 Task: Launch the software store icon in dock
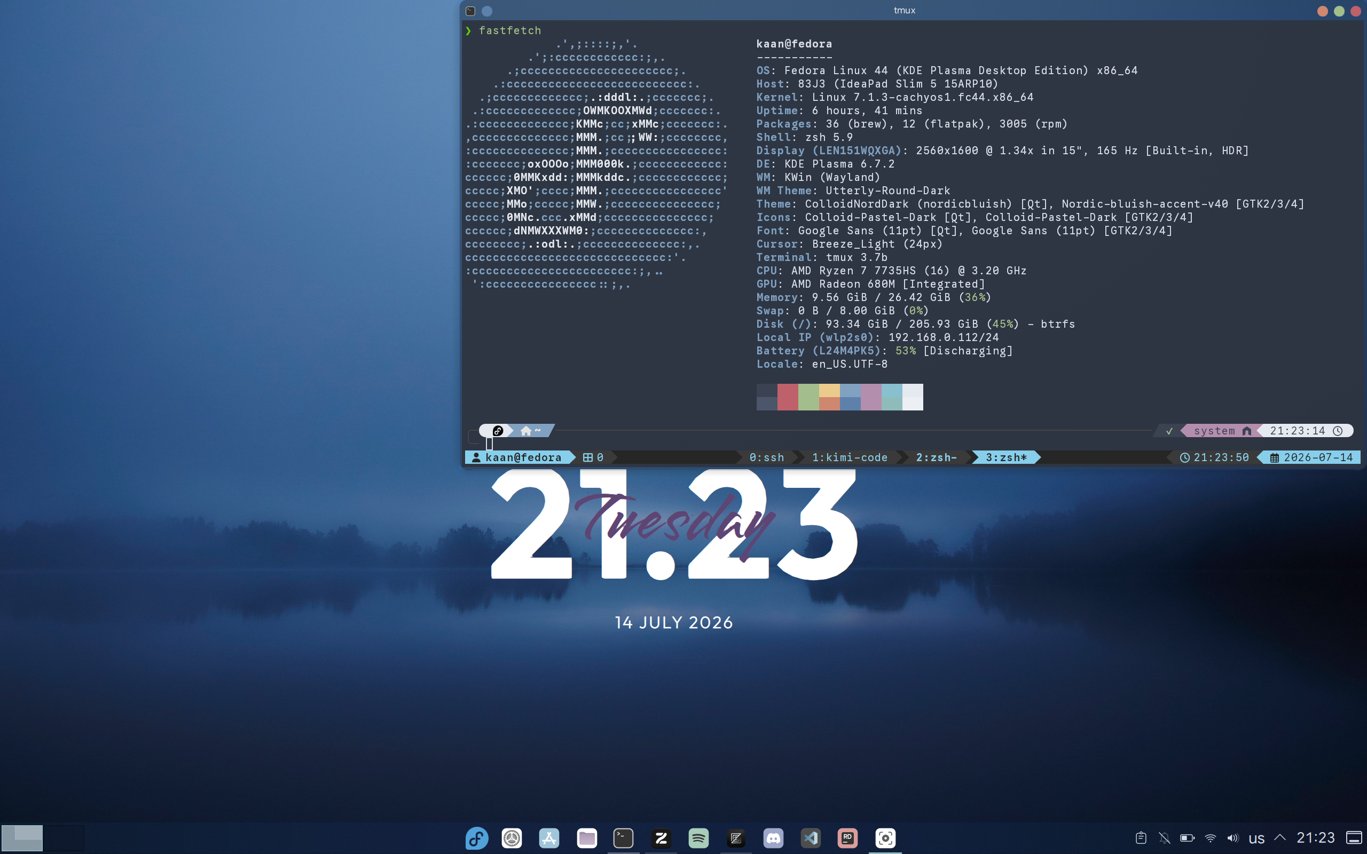click(549, 837)
